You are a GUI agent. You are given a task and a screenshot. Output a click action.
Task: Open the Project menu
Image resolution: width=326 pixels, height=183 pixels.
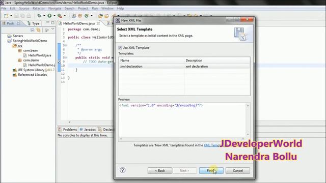click(83, 9)
